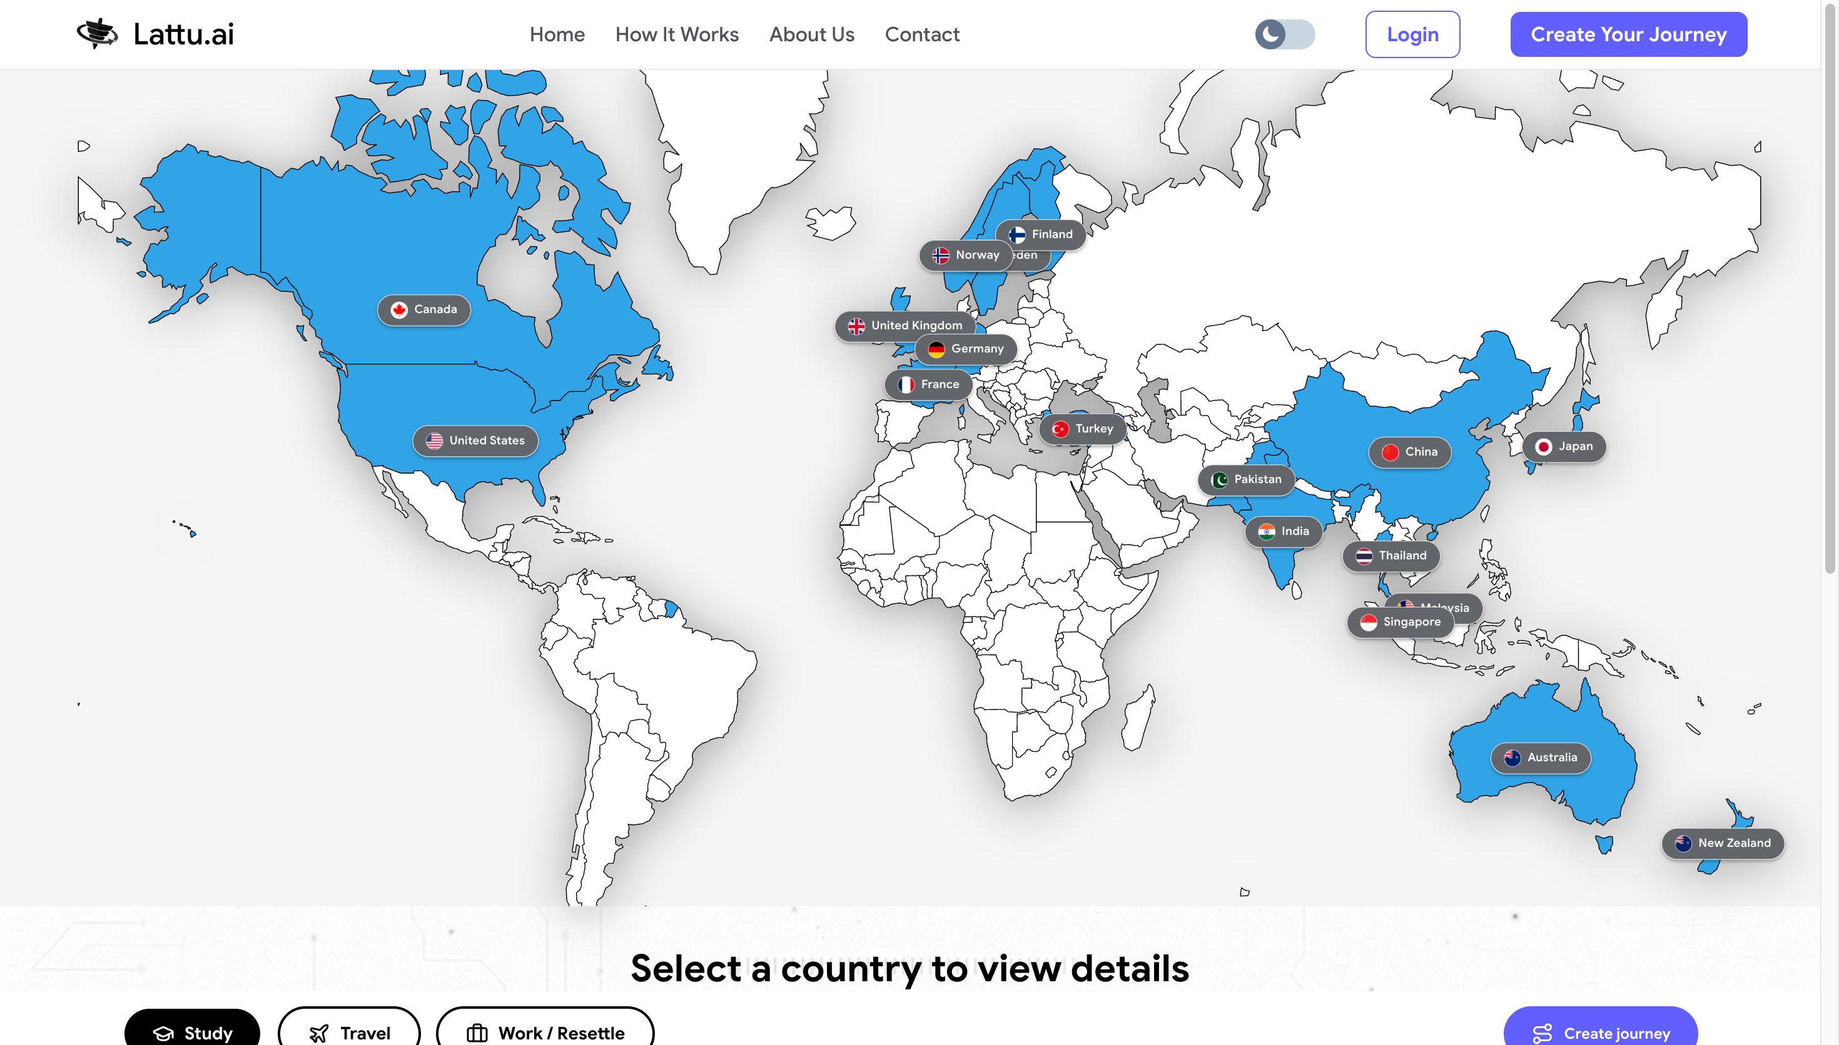Screen dimensions: 1839x1045
Task: Click the Login button
Action: pyautogui.click(x=1412, y=34)
